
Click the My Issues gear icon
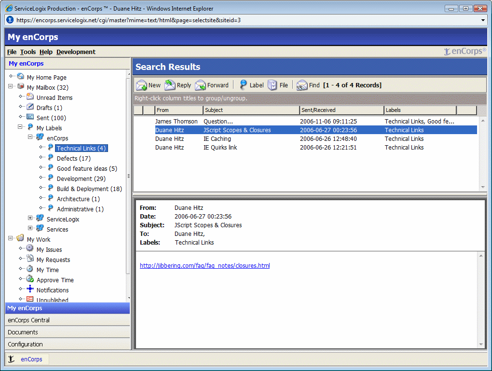pyautogui.click(x=30, y=248)
